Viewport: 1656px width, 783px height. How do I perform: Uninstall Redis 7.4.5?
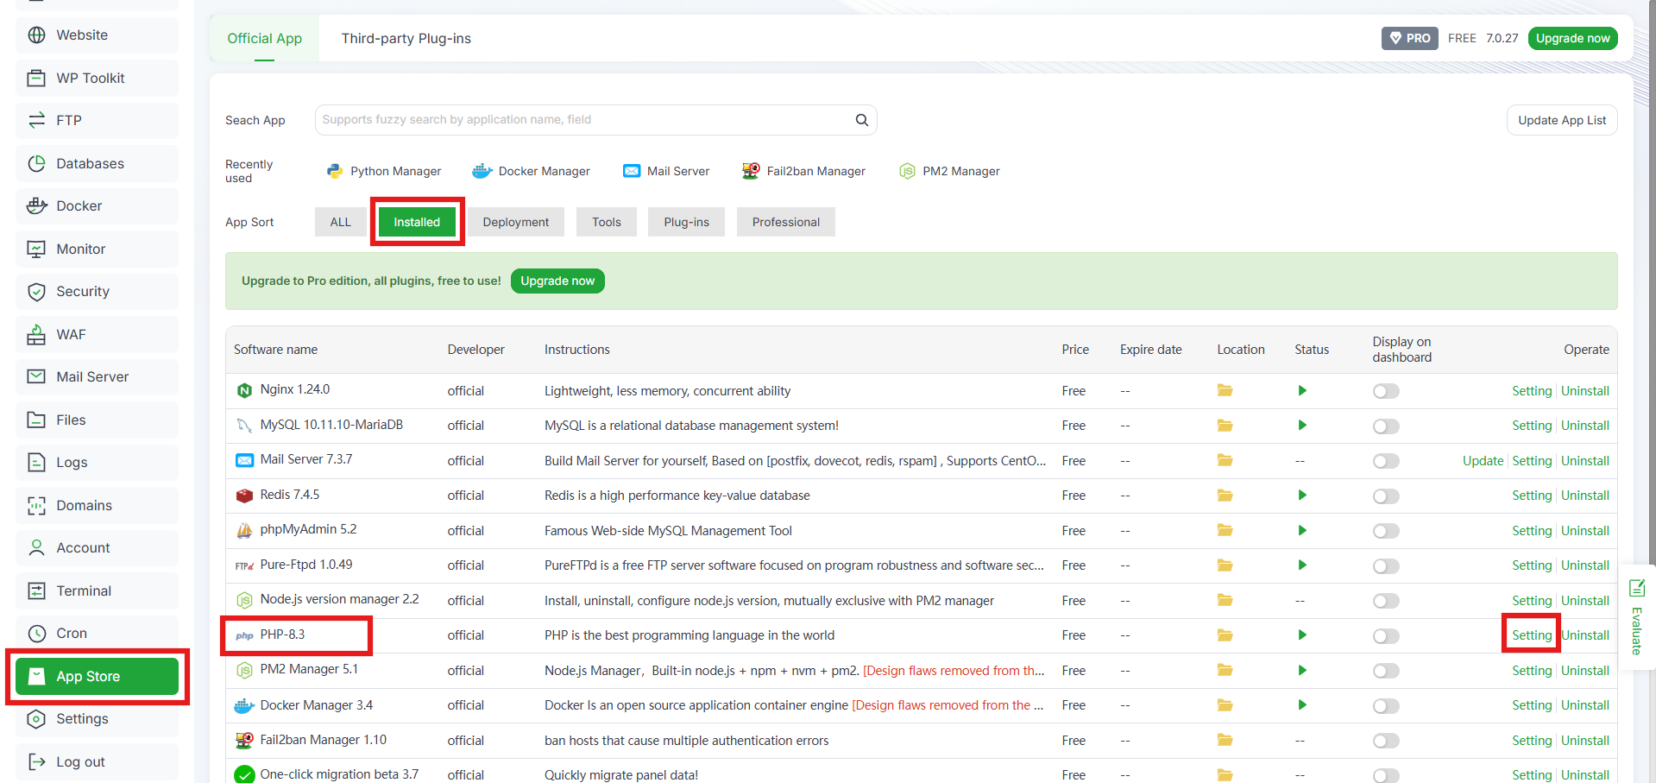[1585, 496]
